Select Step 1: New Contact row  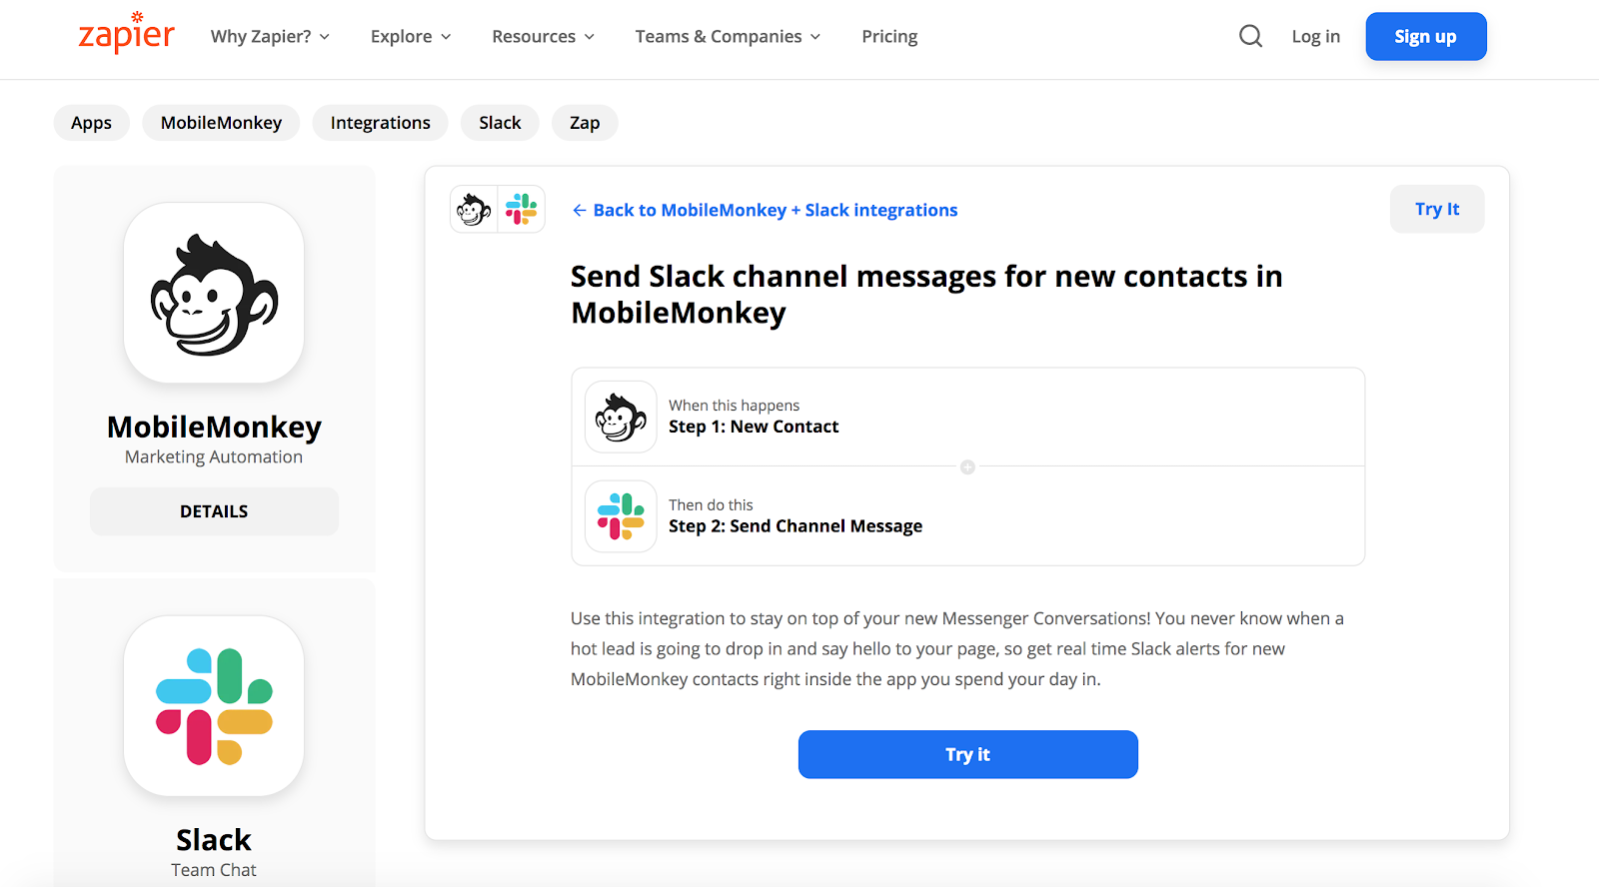[967, 417]
